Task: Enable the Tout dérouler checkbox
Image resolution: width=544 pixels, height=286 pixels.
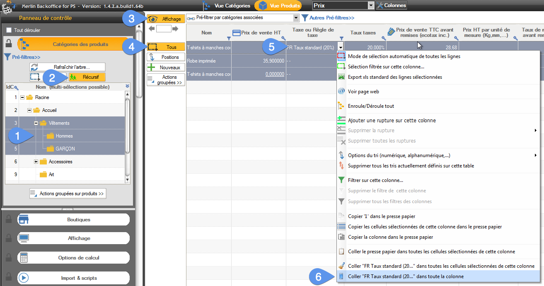Action: pos(9,30)
